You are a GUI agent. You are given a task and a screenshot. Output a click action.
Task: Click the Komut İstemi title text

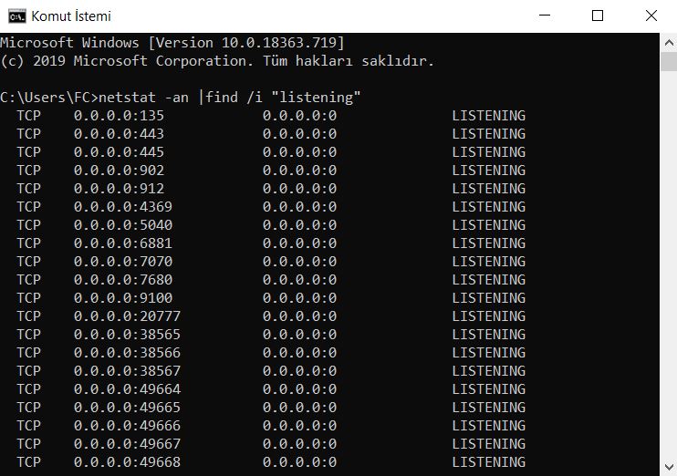click(72, 16)
